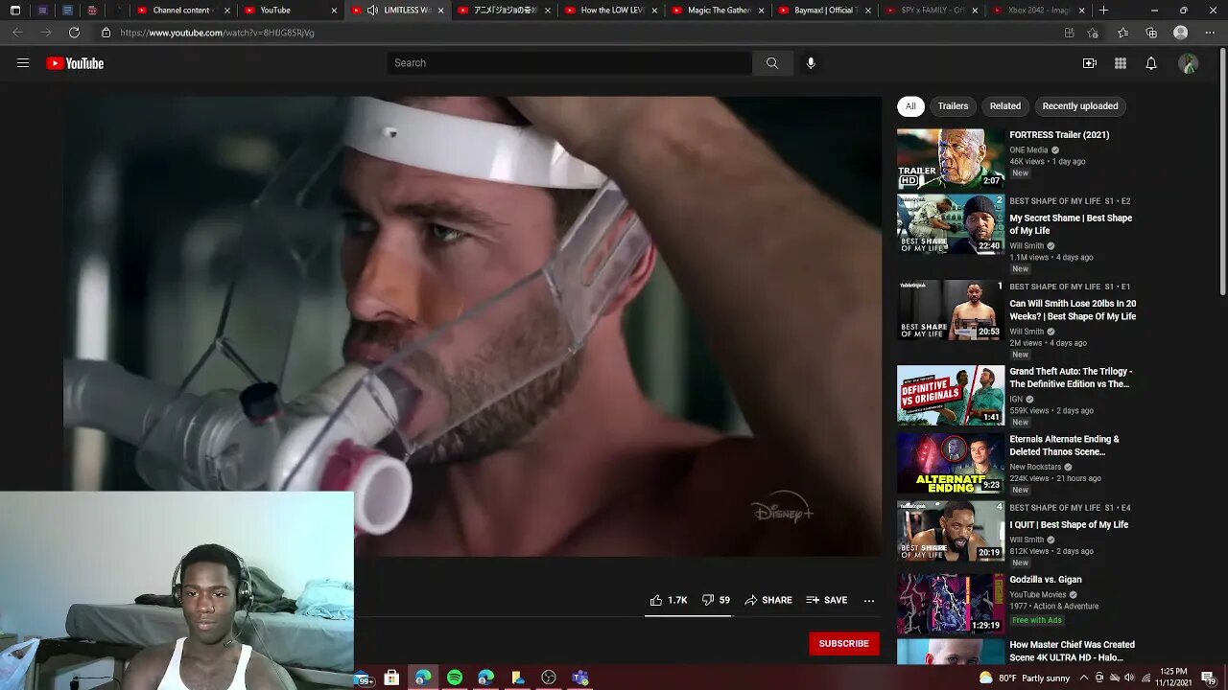Viewport: 1228px width, 690px height.
Task: Open the browser Collections icon
Action: (1151, 33)
